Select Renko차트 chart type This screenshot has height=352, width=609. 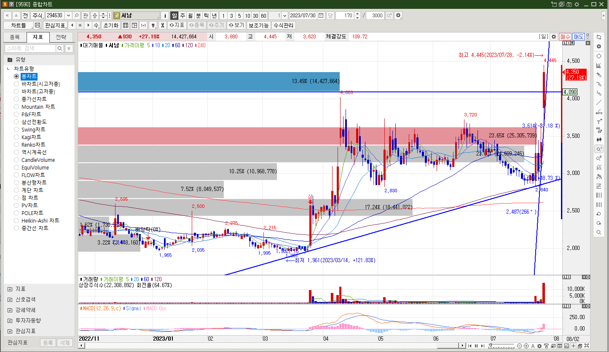(30, 145)
